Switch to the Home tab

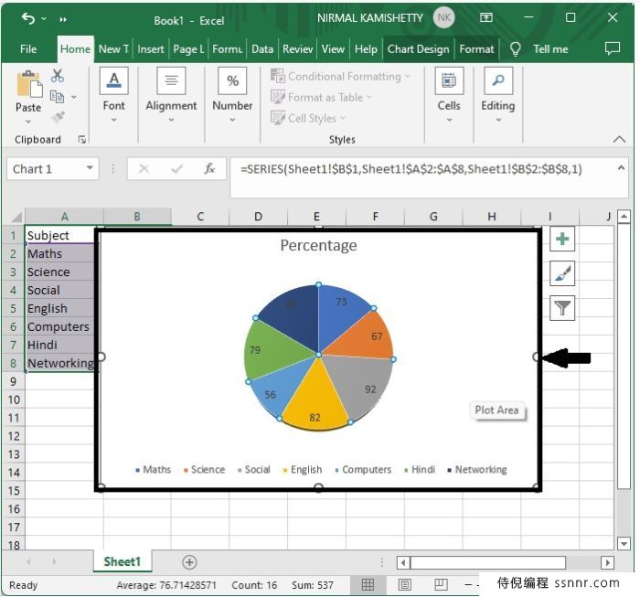coord(75,49)
